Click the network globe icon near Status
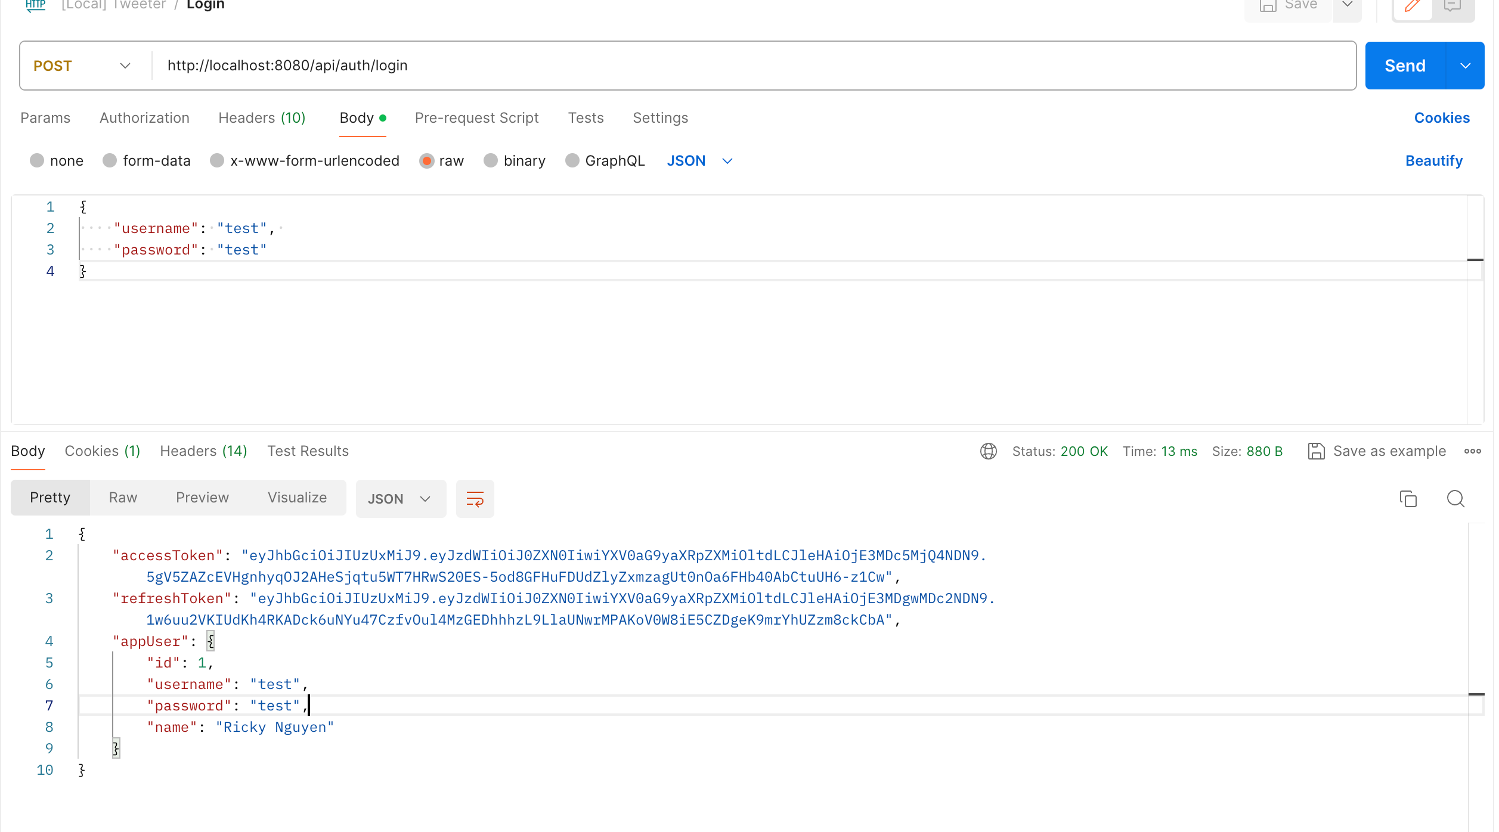This screenshot has width=1499, height=832. [988, 451]
